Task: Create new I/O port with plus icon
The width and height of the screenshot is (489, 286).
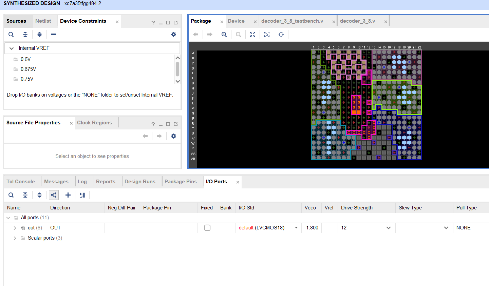Action: tap(68, 195)
